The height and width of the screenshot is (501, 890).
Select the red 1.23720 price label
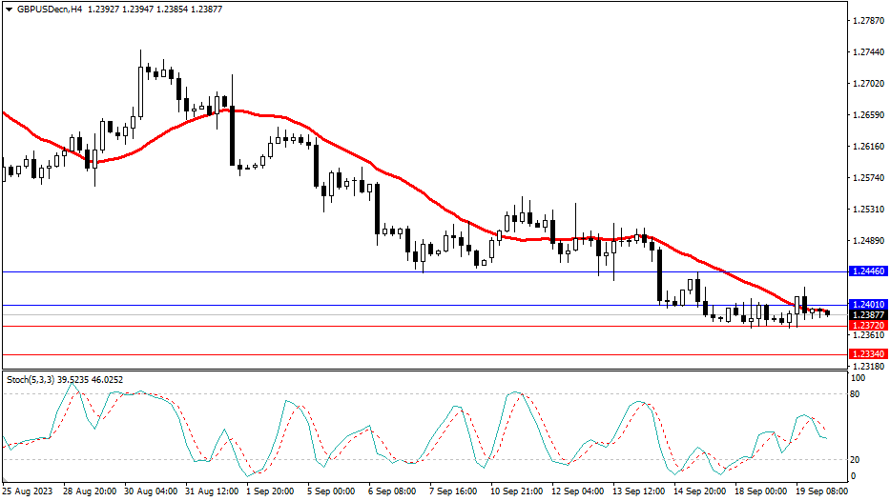[x=868, y=326]
